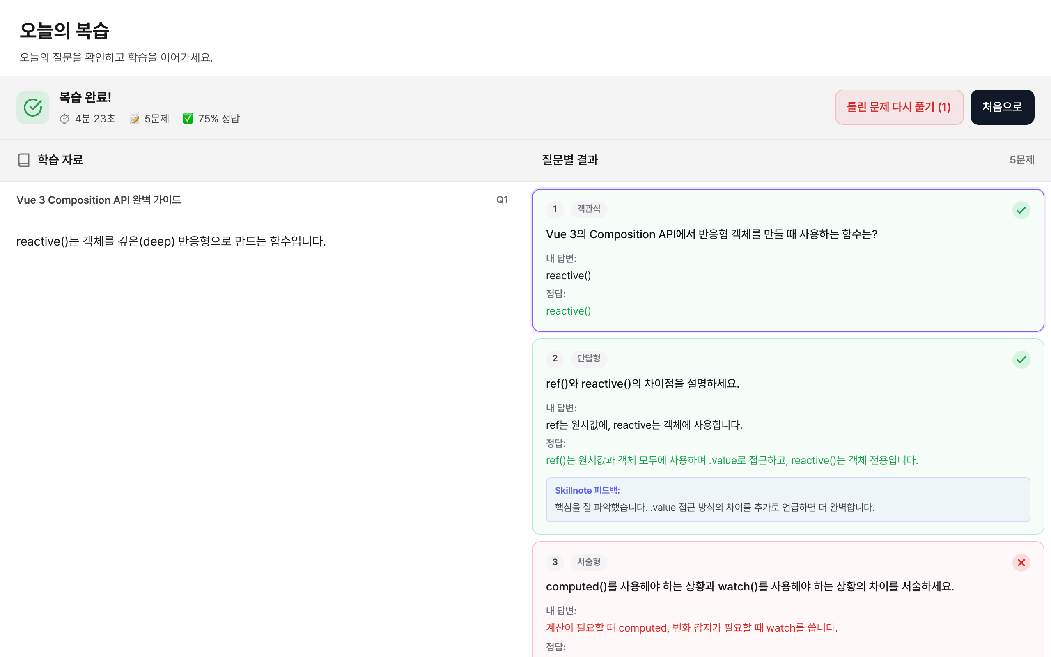
Task: Click the Q1 label in the 학습 자료 panel
Action: 503,200
